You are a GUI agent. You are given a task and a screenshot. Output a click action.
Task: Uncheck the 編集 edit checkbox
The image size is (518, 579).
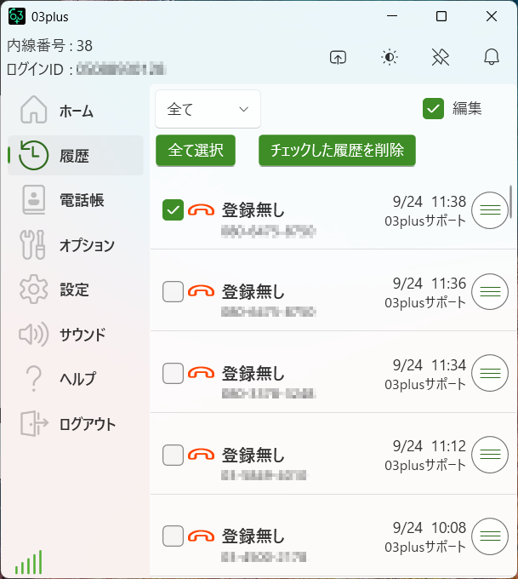coord(434,108)
